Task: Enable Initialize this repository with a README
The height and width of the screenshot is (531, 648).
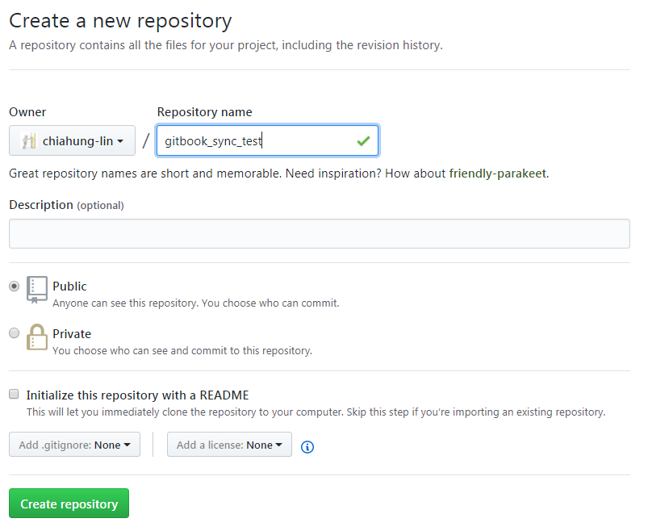Action: (14, 395)
